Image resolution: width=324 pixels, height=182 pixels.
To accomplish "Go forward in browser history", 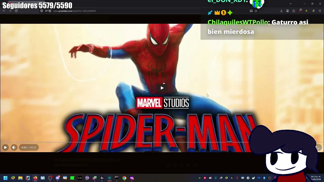I will coord(10,11).
